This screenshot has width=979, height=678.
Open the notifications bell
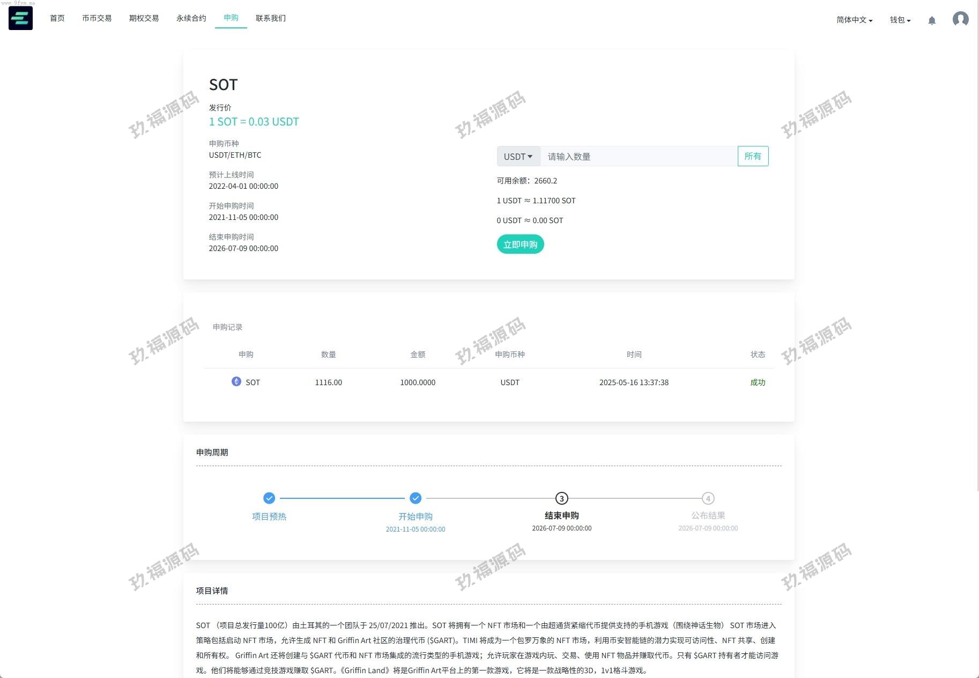tap(932, 20)
